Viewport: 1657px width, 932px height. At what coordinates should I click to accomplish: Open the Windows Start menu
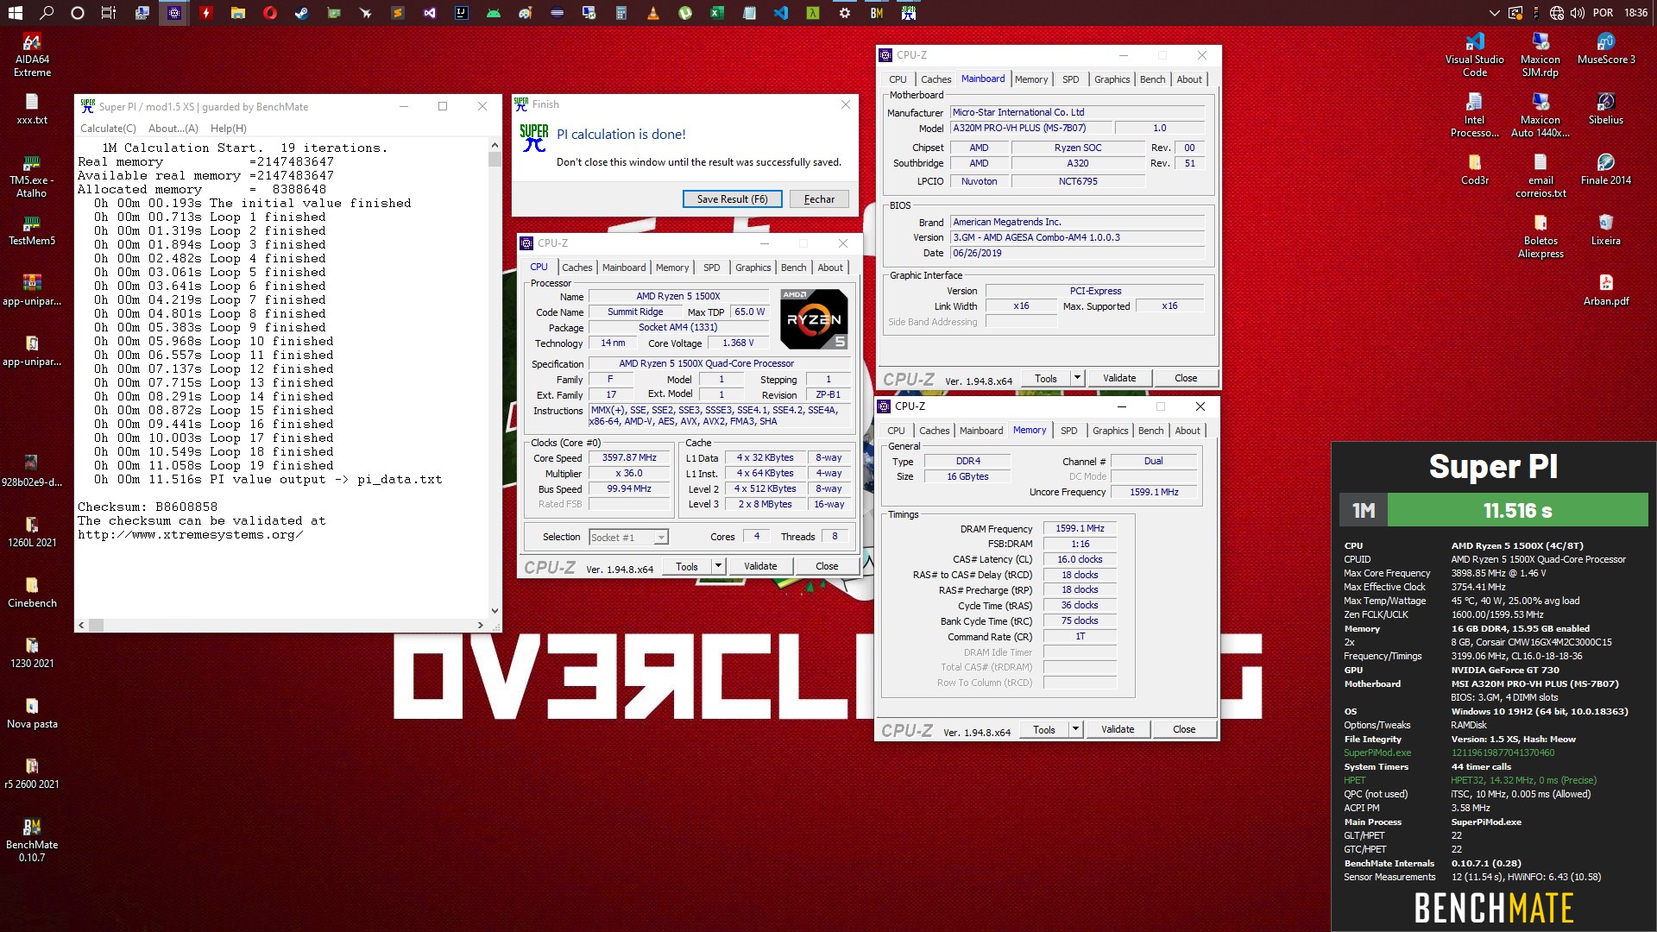16,13
